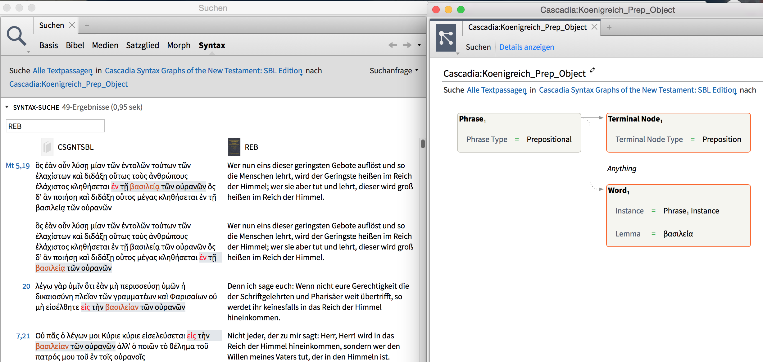Navigate forward with the right arrow
Viewport: 763px width, 362px height.
[x=407, y=45]
